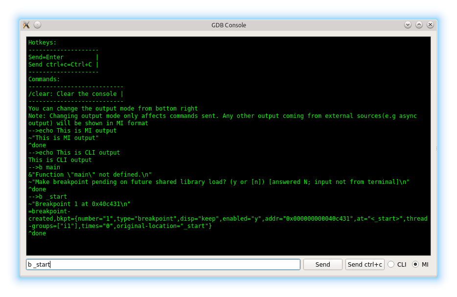This screenshot has width=457, height=297.
Task: Maximize the GDB Console window
Action: [x=419, y=25]
